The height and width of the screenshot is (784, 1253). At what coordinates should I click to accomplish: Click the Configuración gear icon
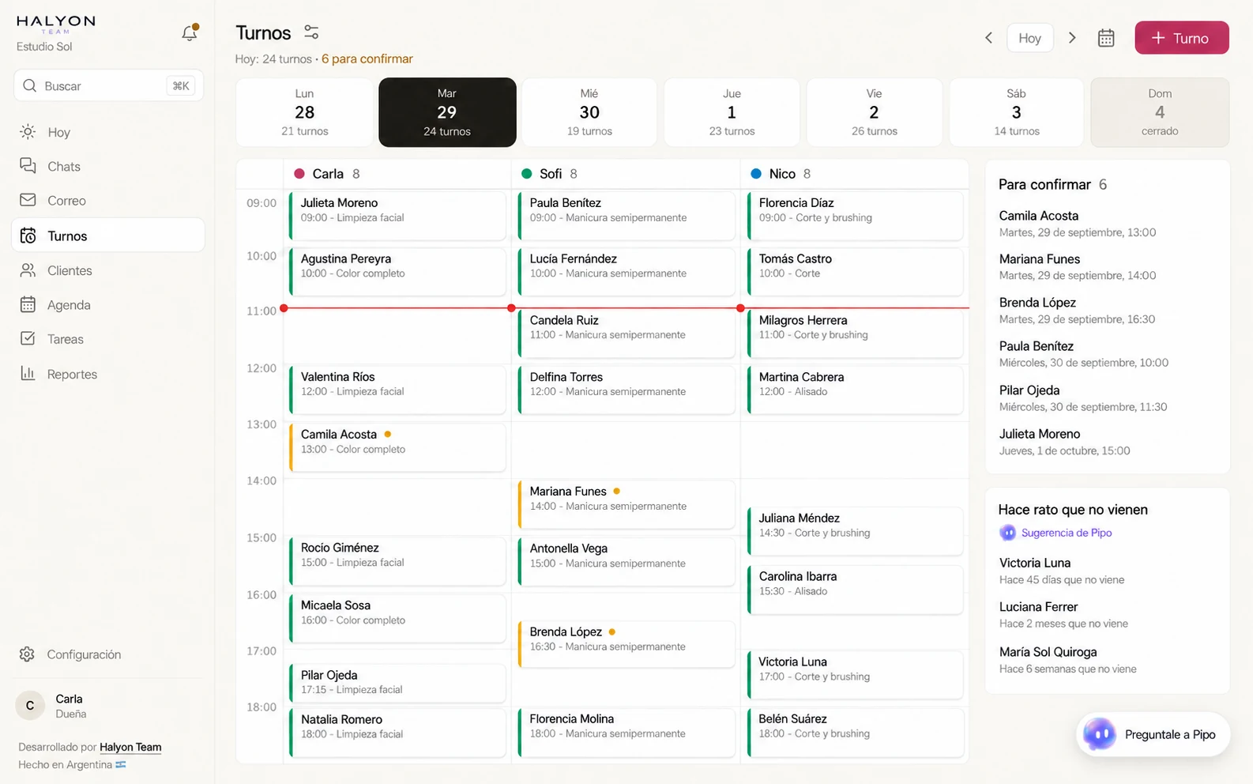click(27, 654)
